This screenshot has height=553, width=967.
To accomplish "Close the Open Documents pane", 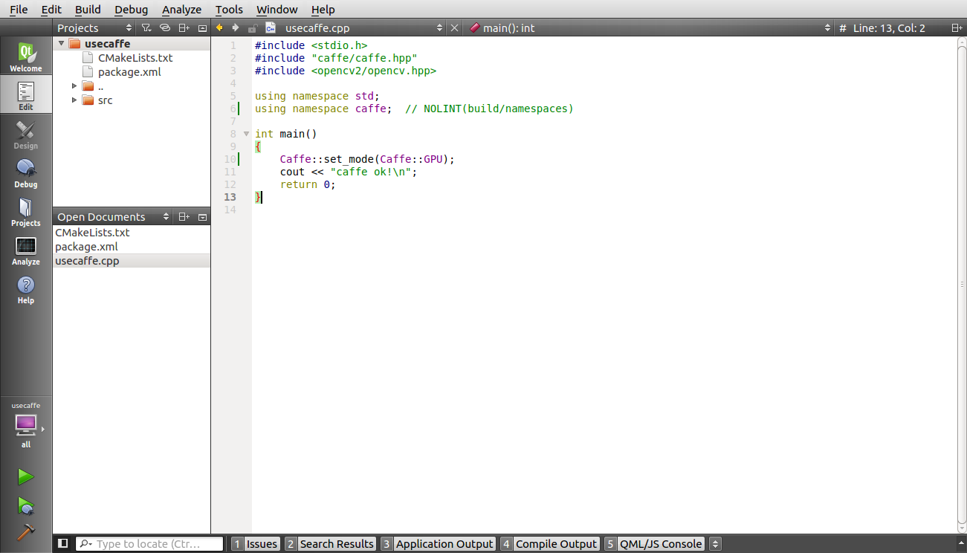I will tap(202, 217).
